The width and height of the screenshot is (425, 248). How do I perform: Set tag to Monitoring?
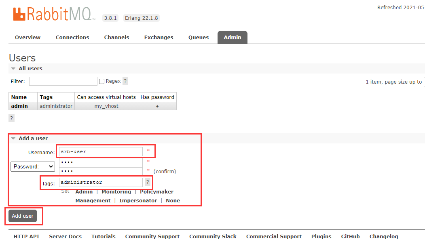coord(116,192)
